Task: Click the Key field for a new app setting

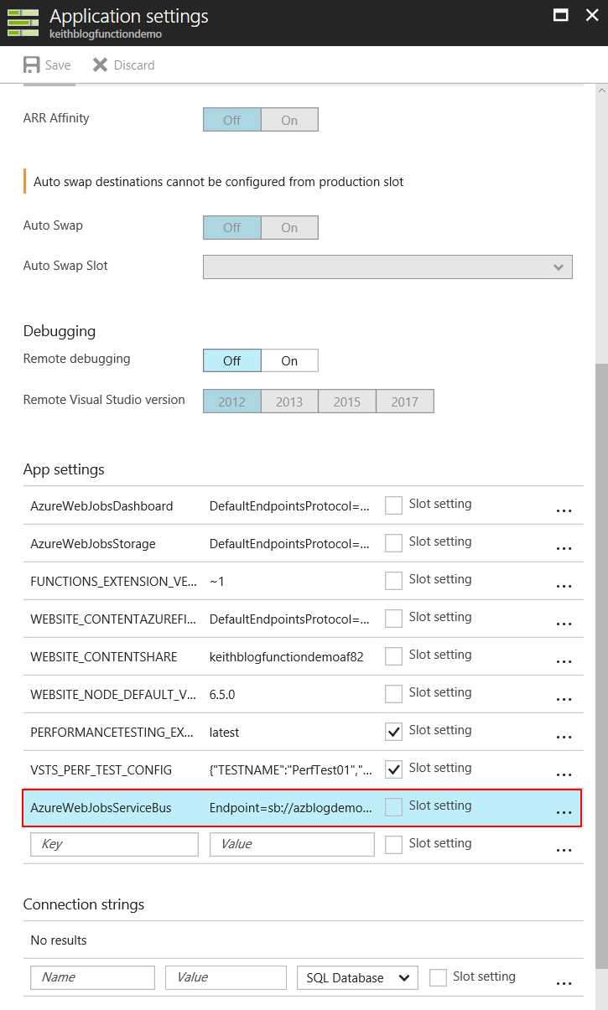Action: click(x=113, y=844)
